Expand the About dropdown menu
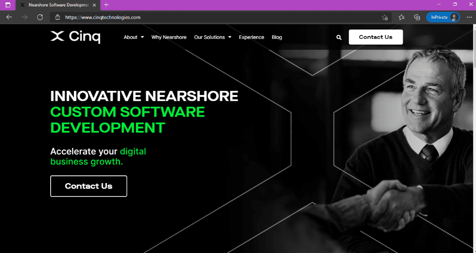 [133, 37]
